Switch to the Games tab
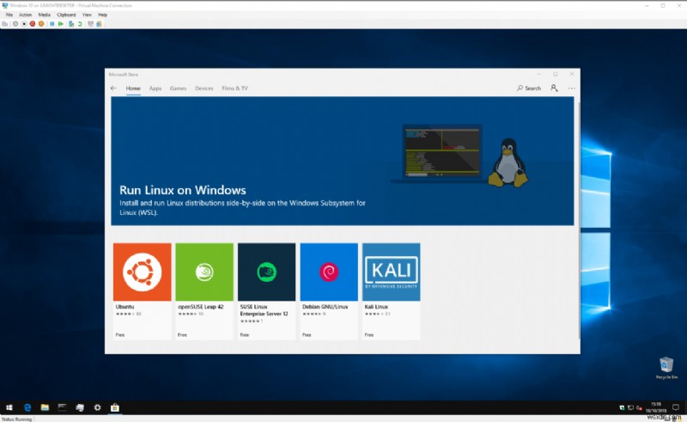This screenshot has height=422, width=687. coord(178,89)
